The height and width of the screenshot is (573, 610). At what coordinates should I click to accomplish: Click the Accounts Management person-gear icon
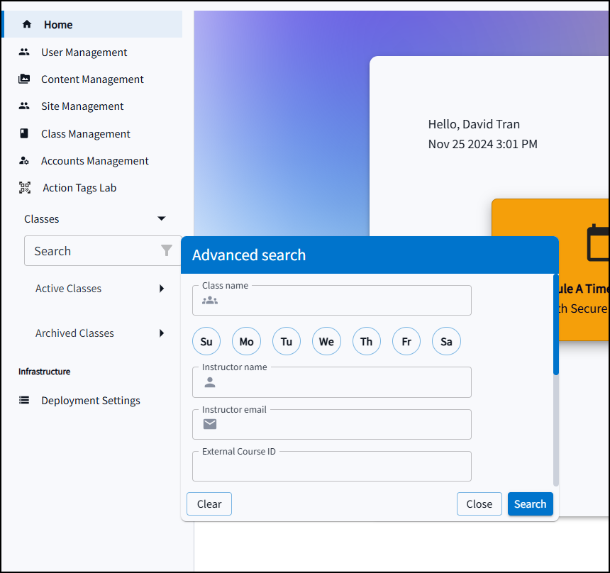click(24, 161)
